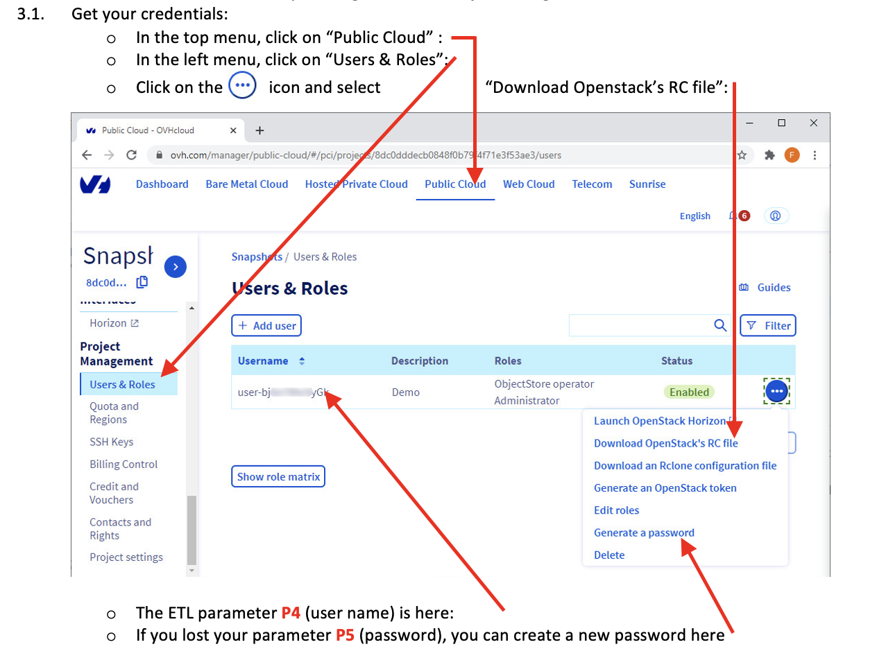Open browser extensions puzzle icon

(x=769, y=155)
